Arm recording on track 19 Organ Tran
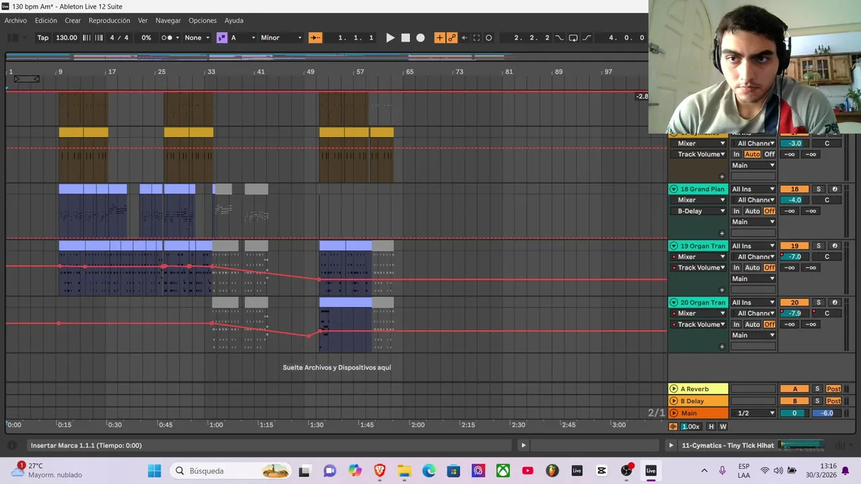 835,246
